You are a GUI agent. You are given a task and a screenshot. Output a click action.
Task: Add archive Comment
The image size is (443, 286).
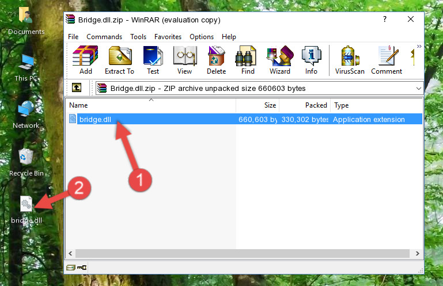coord(387,60)
